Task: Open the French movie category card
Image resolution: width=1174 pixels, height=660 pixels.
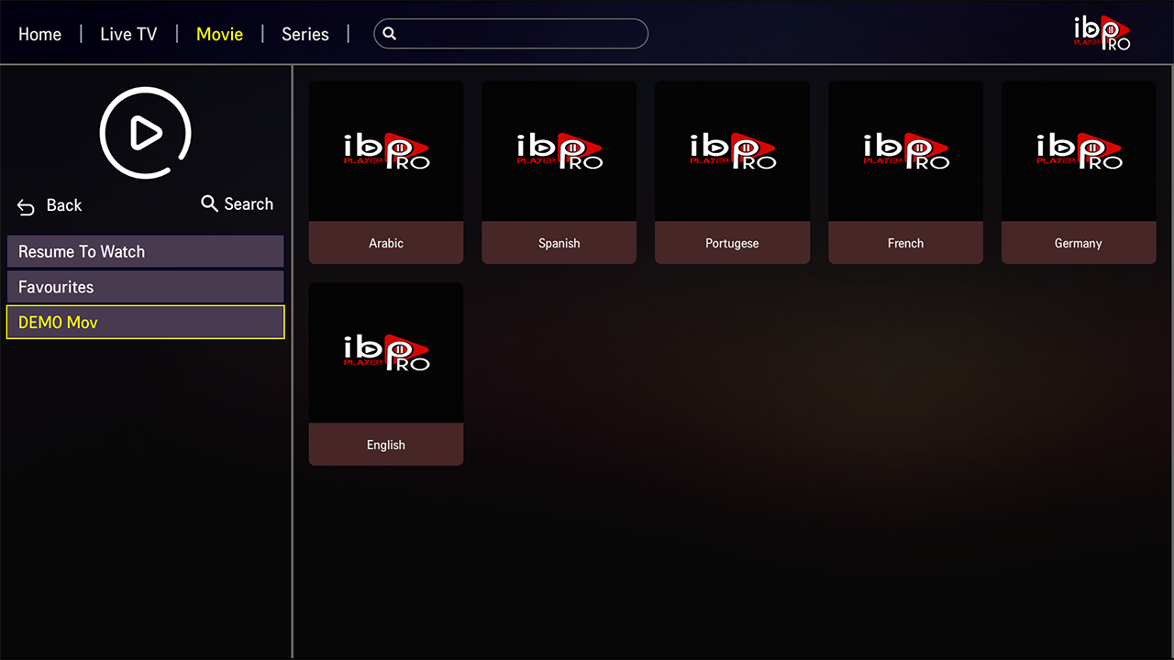Action: (905, 171)
